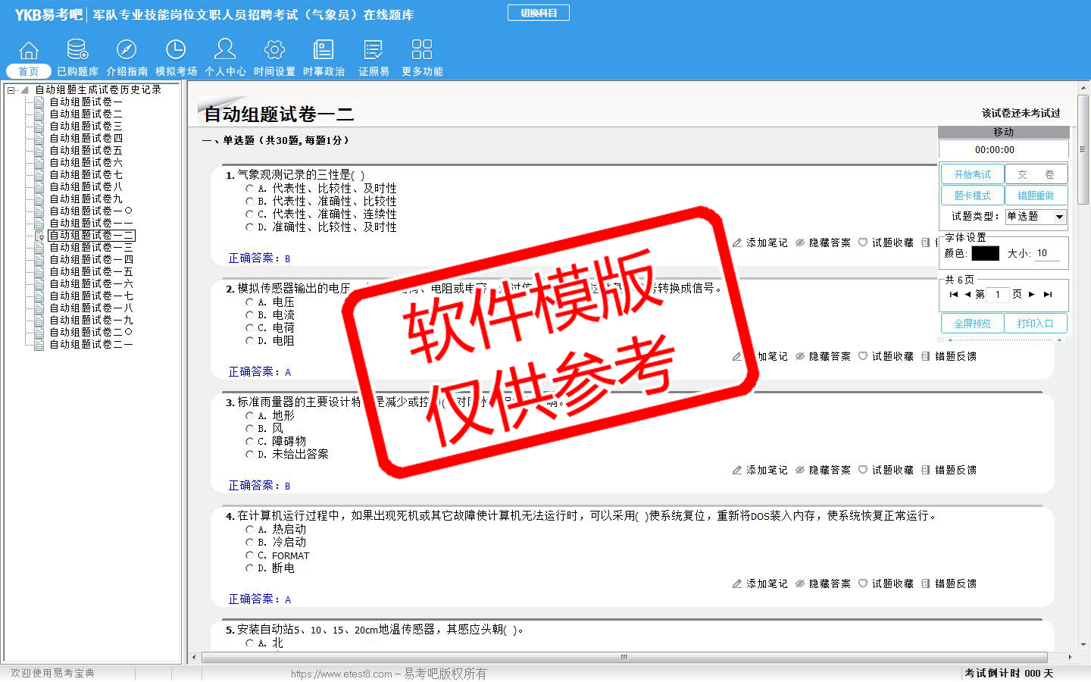The image size is (1091, 682).
Task: Open 自动组题试卷一 in tree
Action: 86,102
